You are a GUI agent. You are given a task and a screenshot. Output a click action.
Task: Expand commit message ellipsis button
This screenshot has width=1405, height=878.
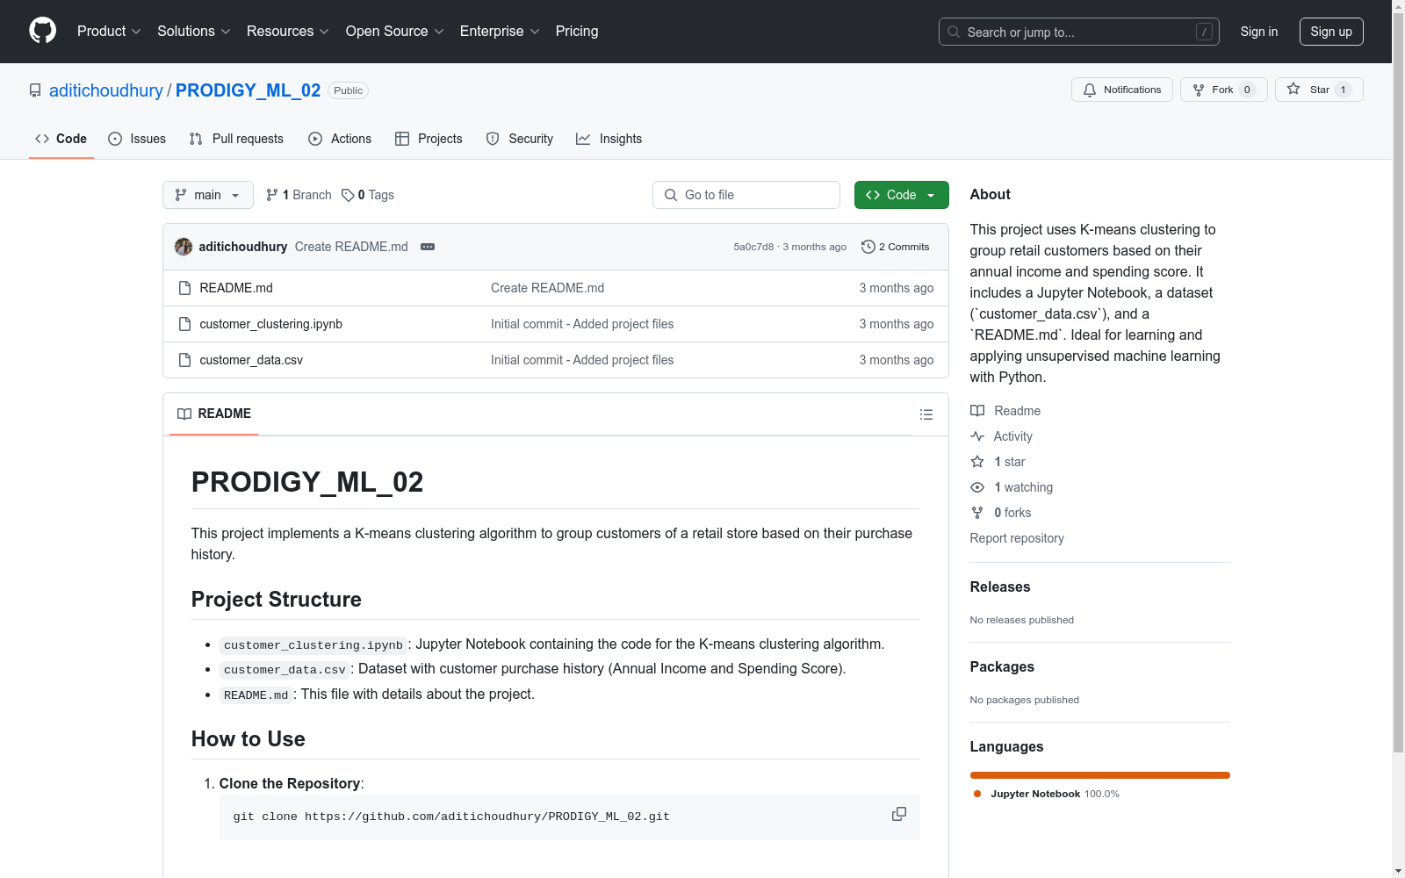(x=428, y=247)
